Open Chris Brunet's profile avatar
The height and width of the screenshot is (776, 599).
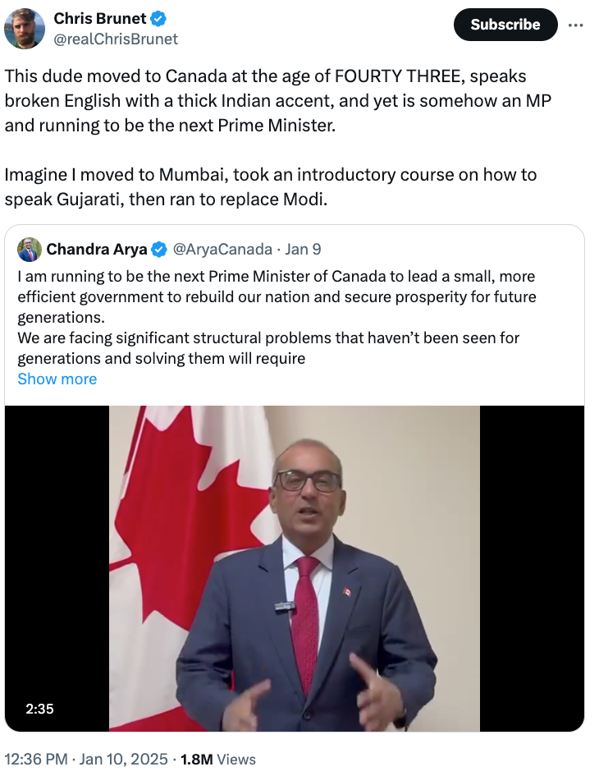pyautogui.click(x=25, y=29)
